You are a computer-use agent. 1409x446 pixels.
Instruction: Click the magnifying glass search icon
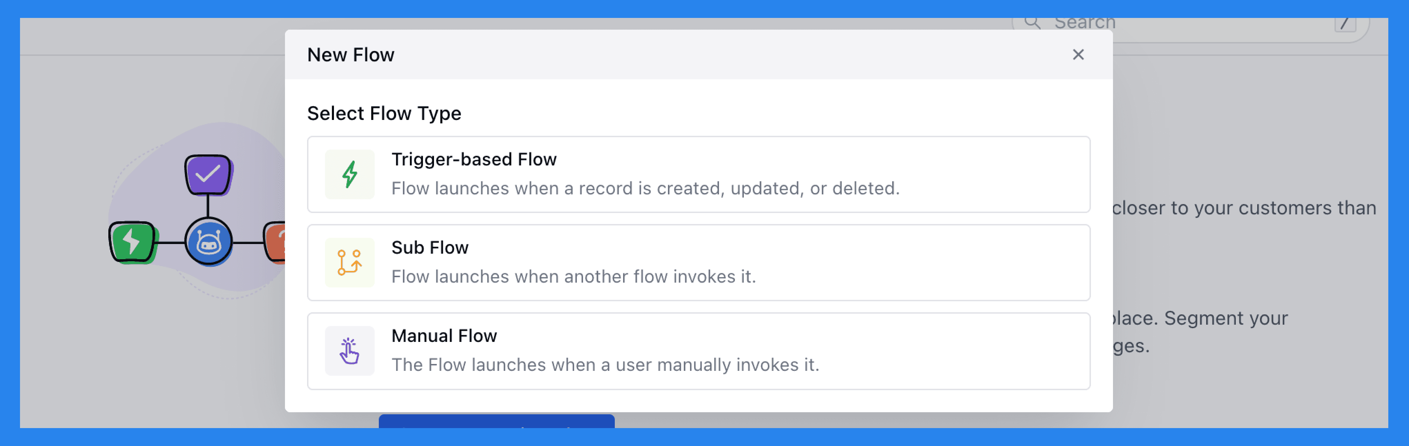click(1033, 22)
